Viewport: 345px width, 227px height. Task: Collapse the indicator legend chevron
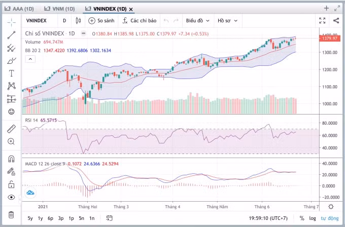(30, 59)
